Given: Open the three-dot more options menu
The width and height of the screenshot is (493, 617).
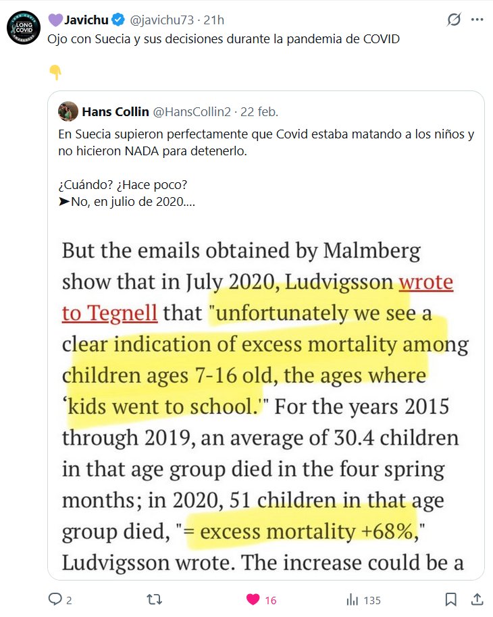Looking at the screenshot, I should pyautogui.click(x=477, y=20).
